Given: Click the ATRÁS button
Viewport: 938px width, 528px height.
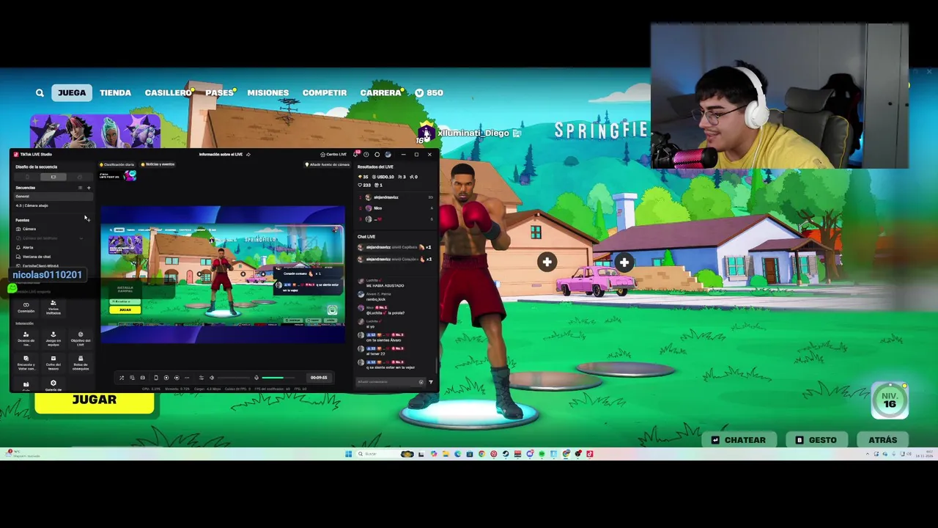Looking at the screenshot, I should (882, 440).
